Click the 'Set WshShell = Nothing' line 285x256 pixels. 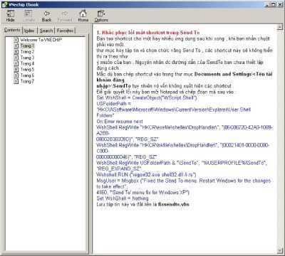click(123, 198)
